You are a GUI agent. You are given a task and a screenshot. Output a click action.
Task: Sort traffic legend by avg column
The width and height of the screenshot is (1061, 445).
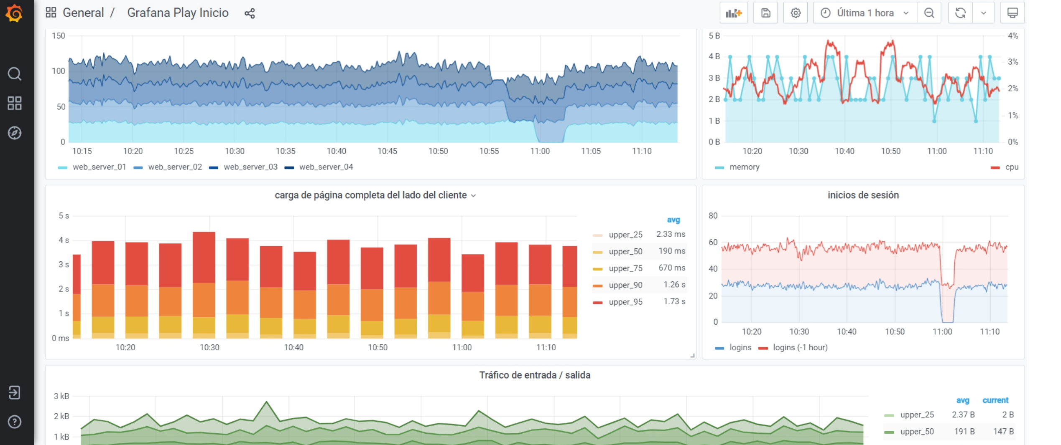[x=962, y=400]
